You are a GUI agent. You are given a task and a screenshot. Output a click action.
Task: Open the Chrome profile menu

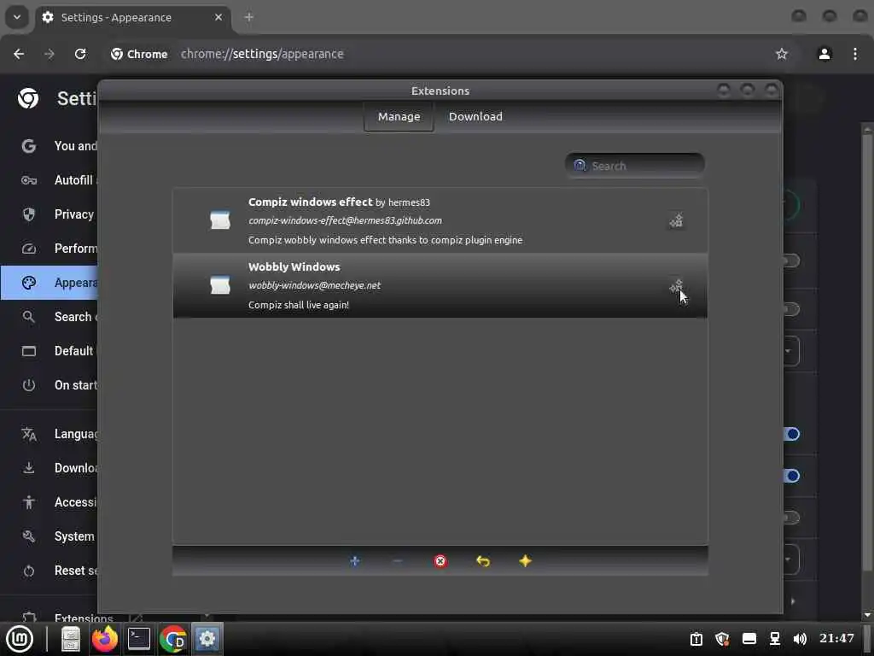[x=824, y=54]
